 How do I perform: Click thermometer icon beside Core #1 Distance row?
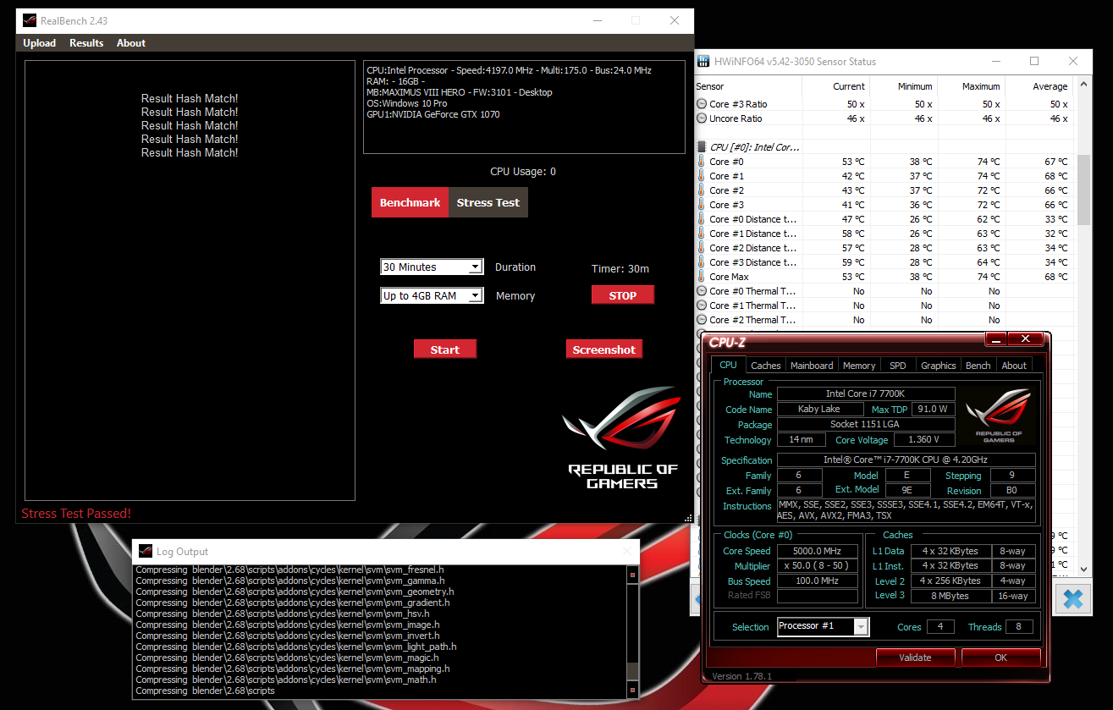702,234
